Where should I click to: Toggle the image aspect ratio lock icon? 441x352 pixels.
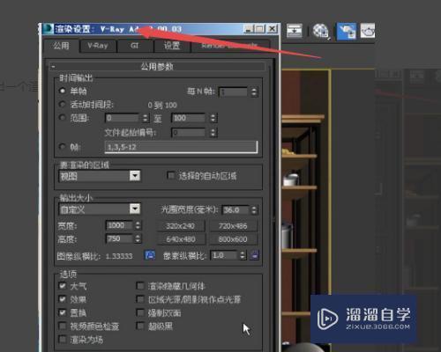(150, 255)
